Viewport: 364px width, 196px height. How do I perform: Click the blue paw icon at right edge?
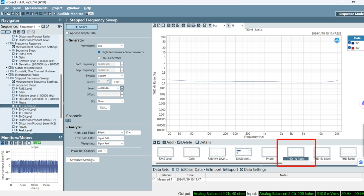tap(361, 162)
